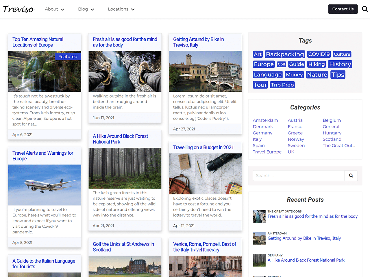Open Travel Alerts and Warnings for Europe
Screen dimensions: 370x277
43,156
